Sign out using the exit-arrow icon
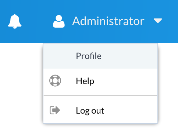178x135 pixels. 55,110
